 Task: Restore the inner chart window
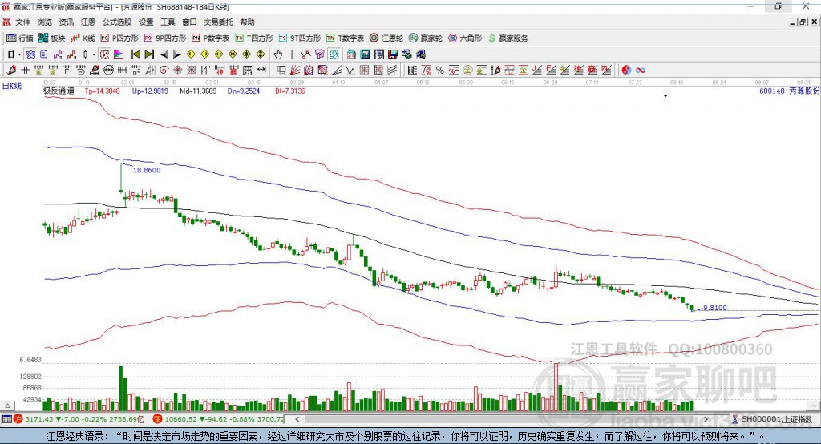point(803,22)
